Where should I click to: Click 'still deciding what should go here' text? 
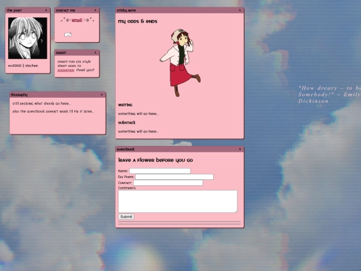click(41, 104)
